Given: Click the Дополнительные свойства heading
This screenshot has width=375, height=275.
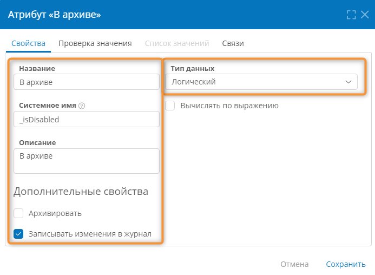Looking at the screenshot, I should [81, 192].
